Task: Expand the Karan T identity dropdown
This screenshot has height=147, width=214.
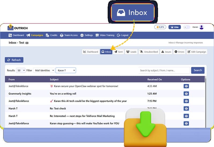Action: pyautogui.click(x=66, y=70)
